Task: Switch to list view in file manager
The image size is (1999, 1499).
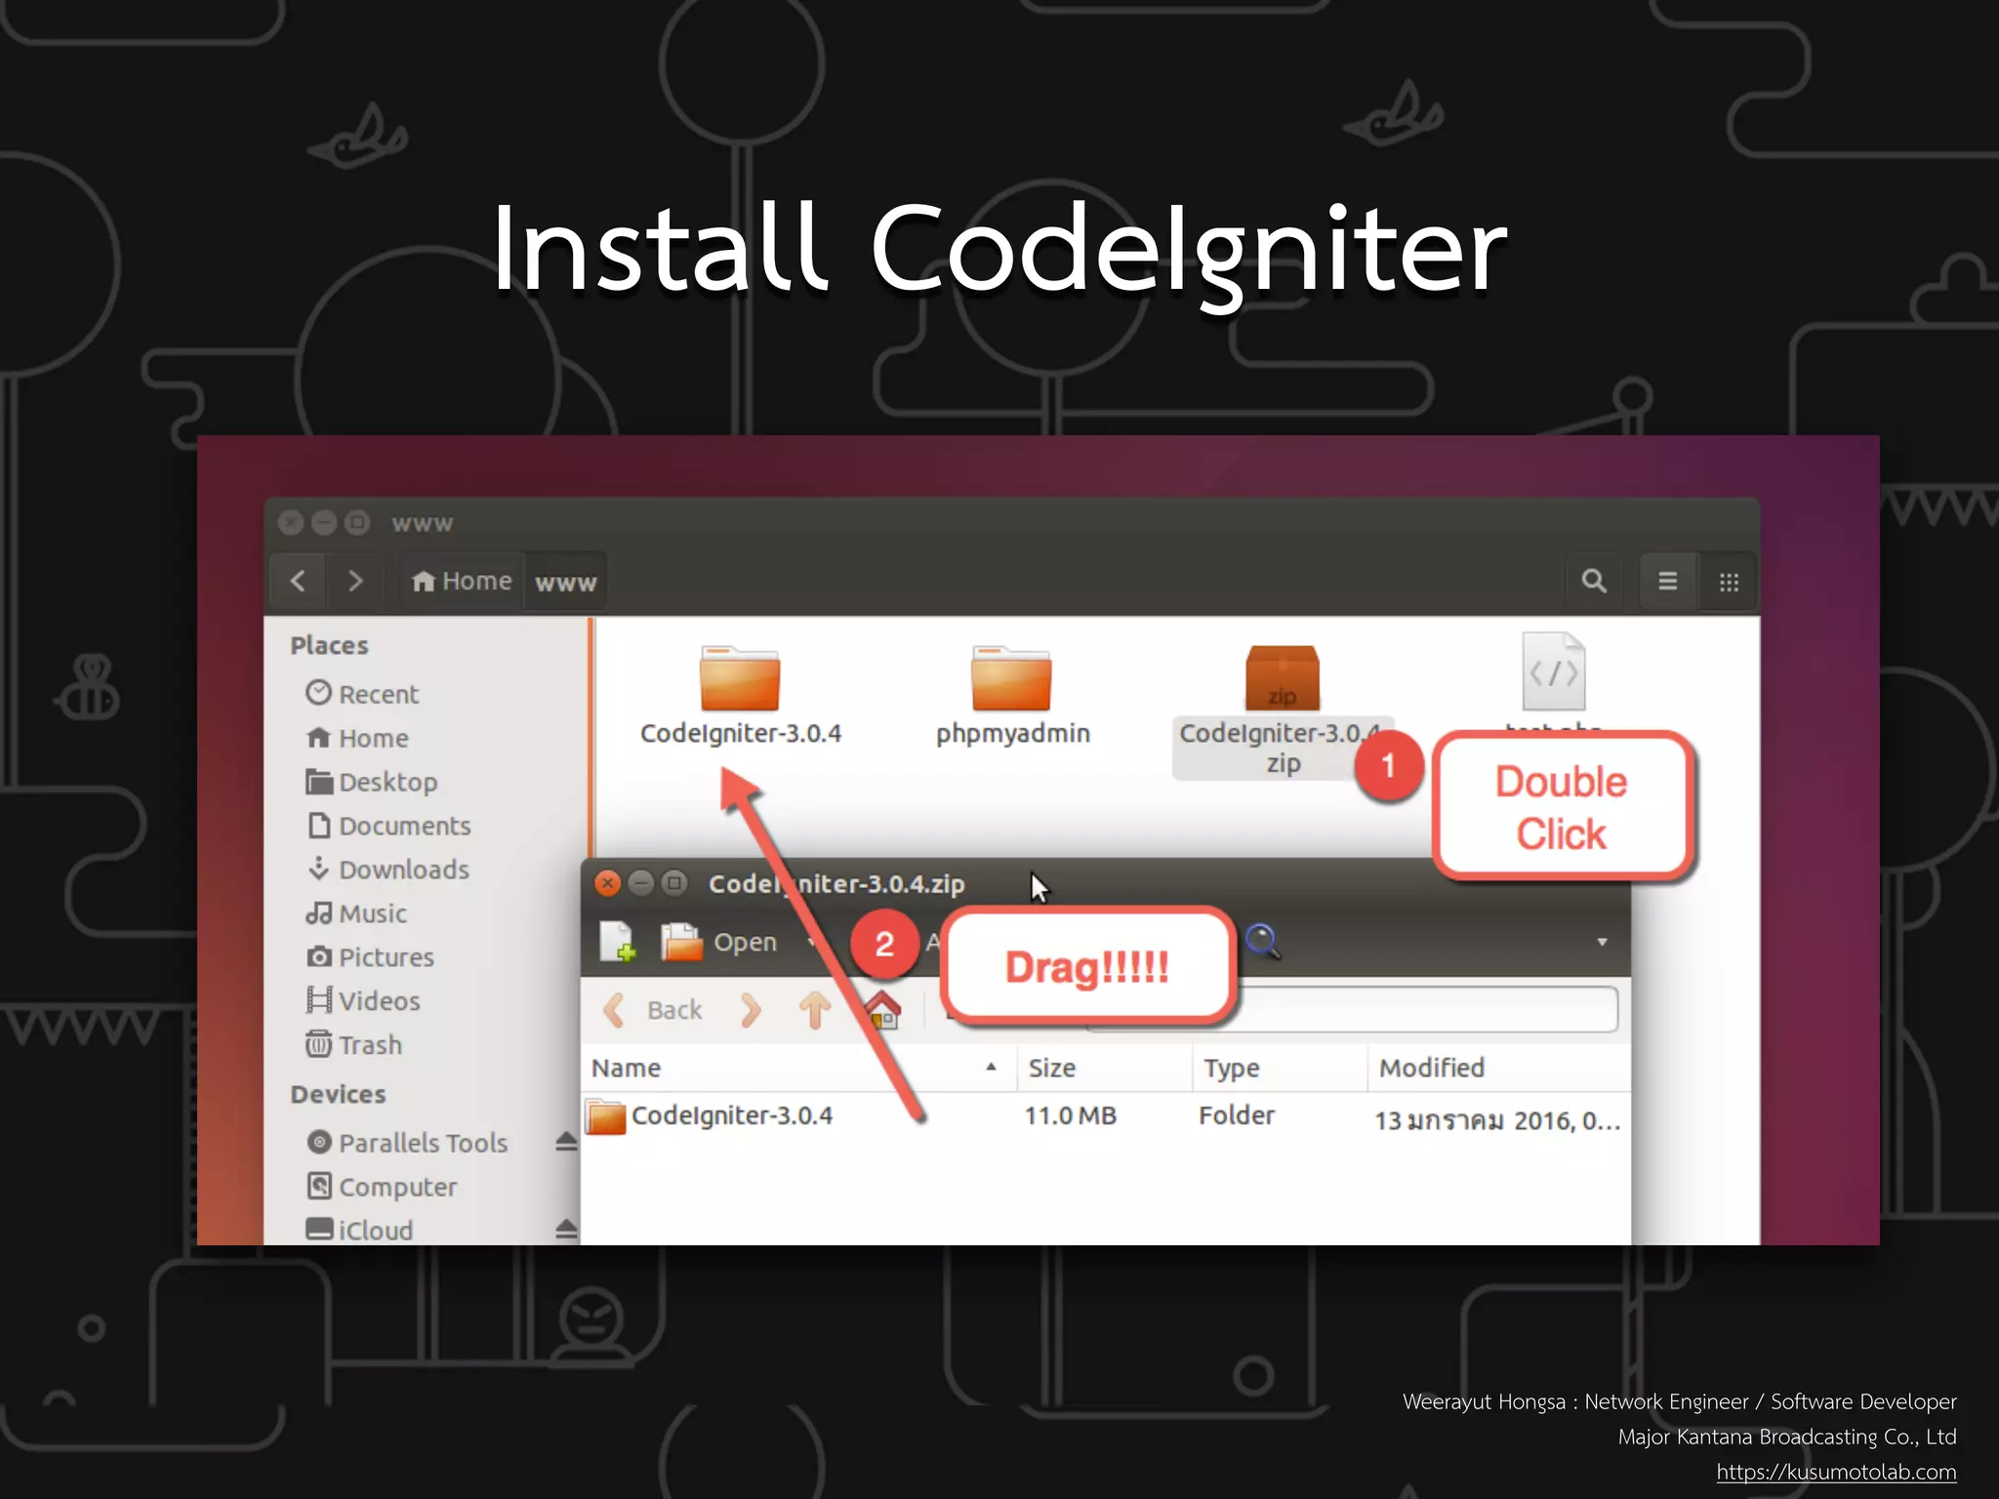Action: pos(1668,582)
